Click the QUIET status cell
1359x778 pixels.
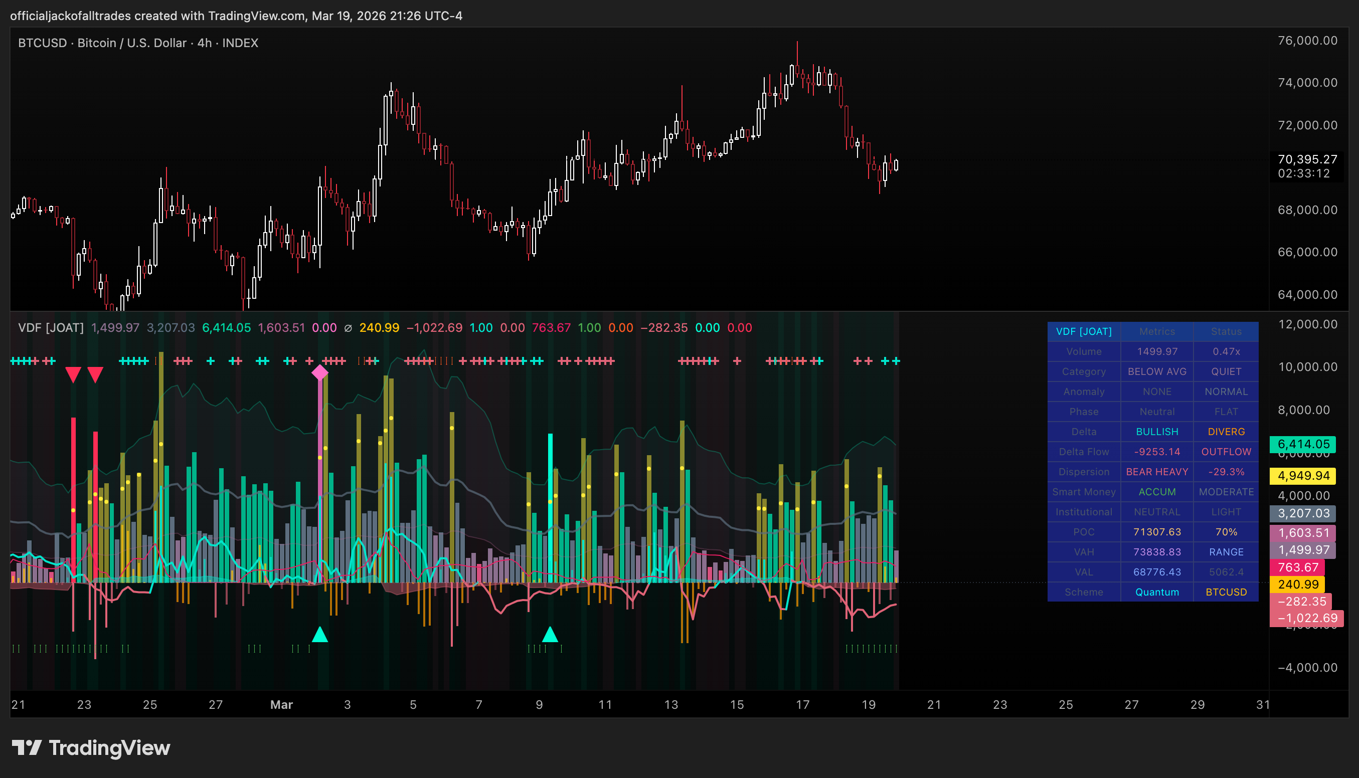1226,371
